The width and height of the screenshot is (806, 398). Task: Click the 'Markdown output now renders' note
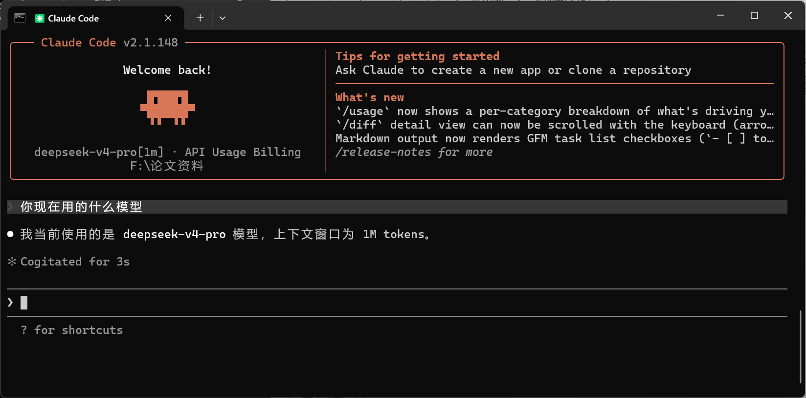coord(555,138)
